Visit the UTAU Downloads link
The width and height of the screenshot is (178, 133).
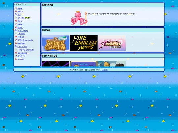[x=25, y=40]
